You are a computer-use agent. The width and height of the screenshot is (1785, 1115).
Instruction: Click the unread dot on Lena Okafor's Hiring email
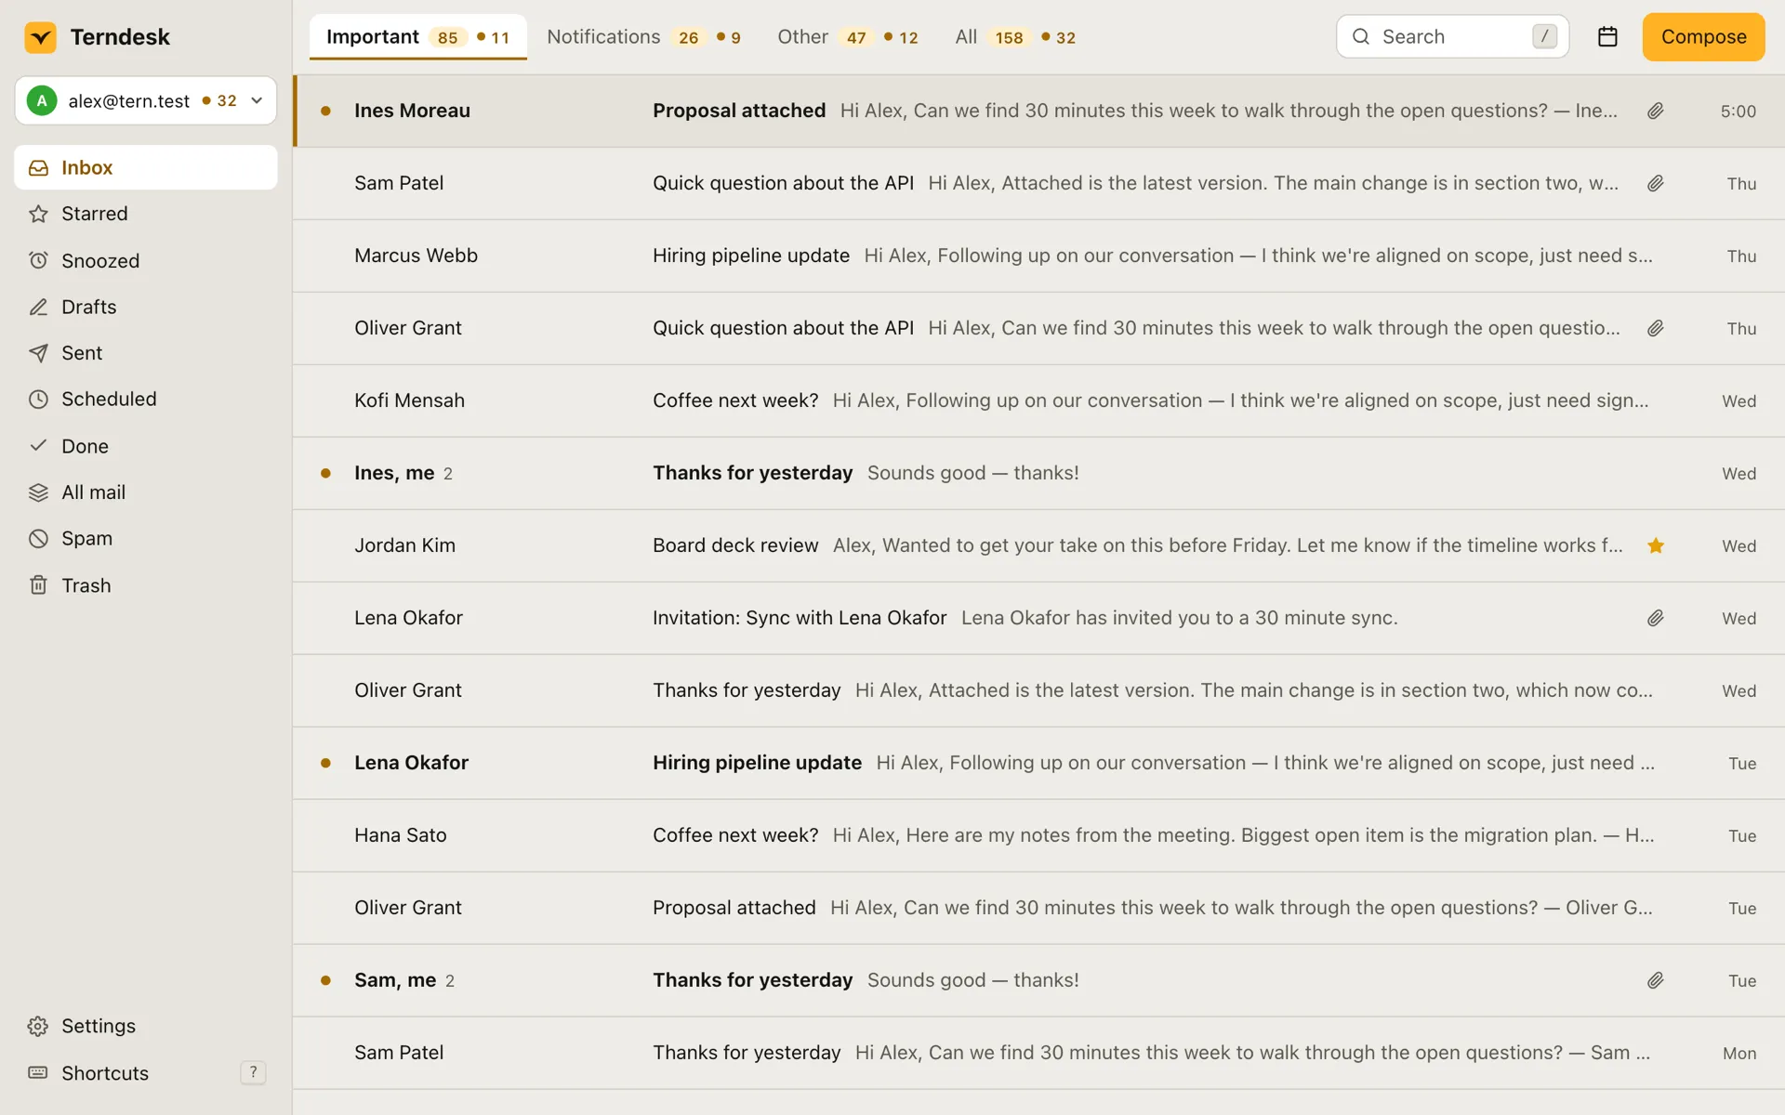(326, 764)
